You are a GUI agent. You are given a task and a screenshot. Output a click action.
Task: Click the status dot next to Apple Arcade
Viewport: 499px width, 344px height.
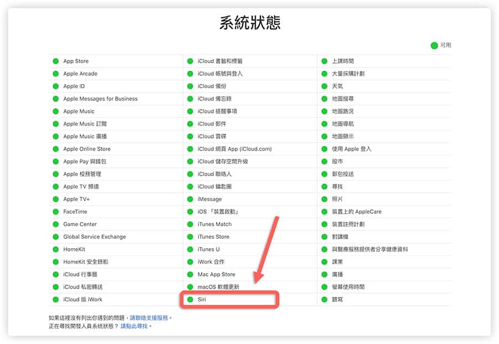coord(55,74)
